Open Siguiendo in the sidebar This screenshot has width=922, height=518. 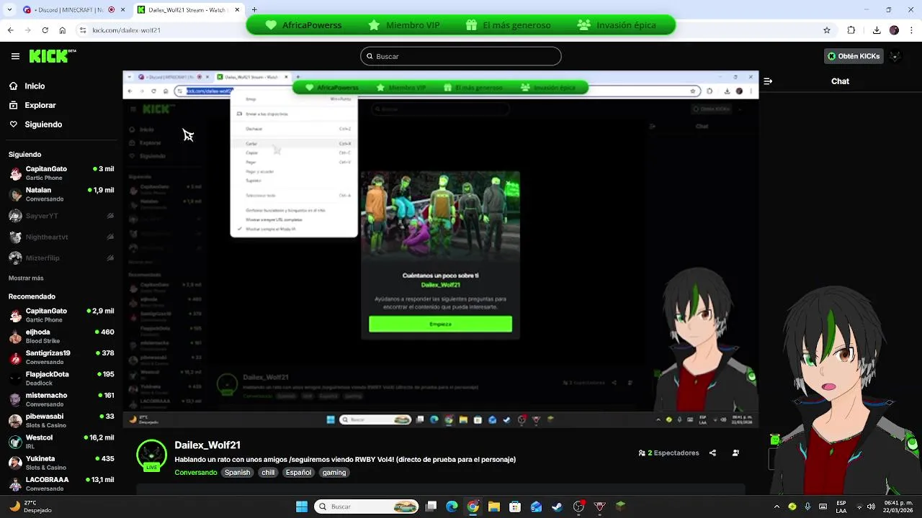(x=35, y=124)
